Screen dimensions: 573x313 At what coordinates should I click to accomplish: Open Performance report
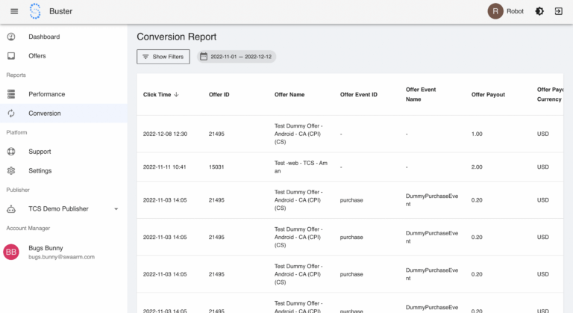pos(63,94)
